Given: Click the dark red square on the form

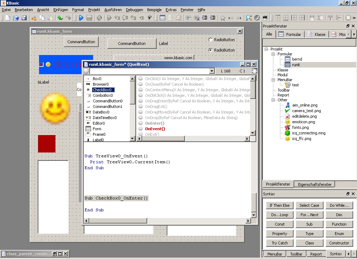Looking at the screenshot, I should click(x=47, y=144).
